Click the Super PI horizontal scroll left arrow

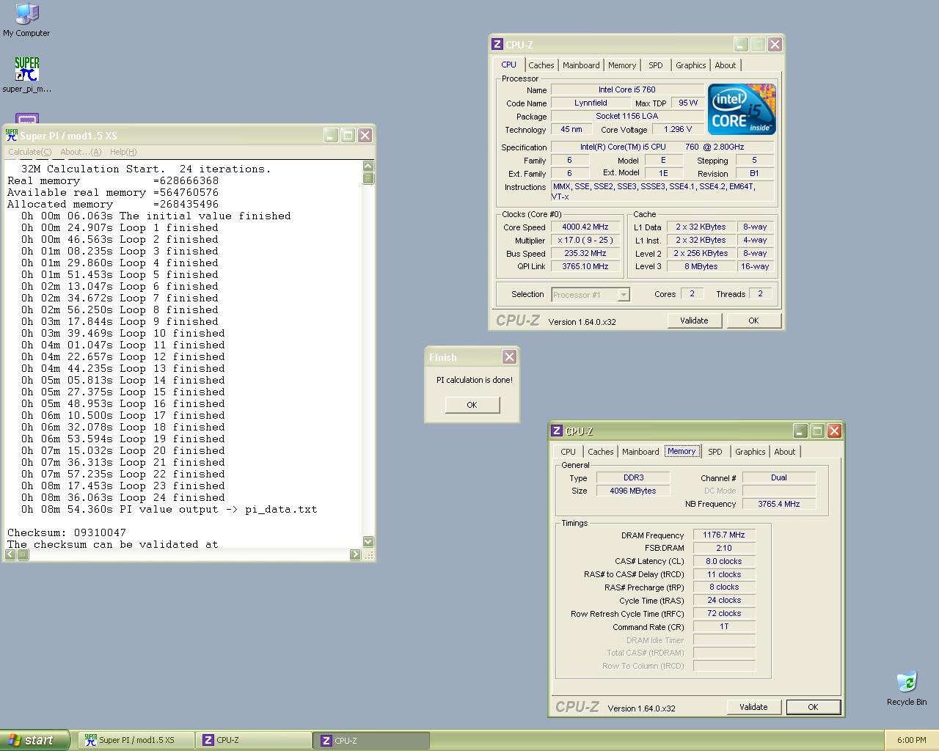[x=10, y=554]
